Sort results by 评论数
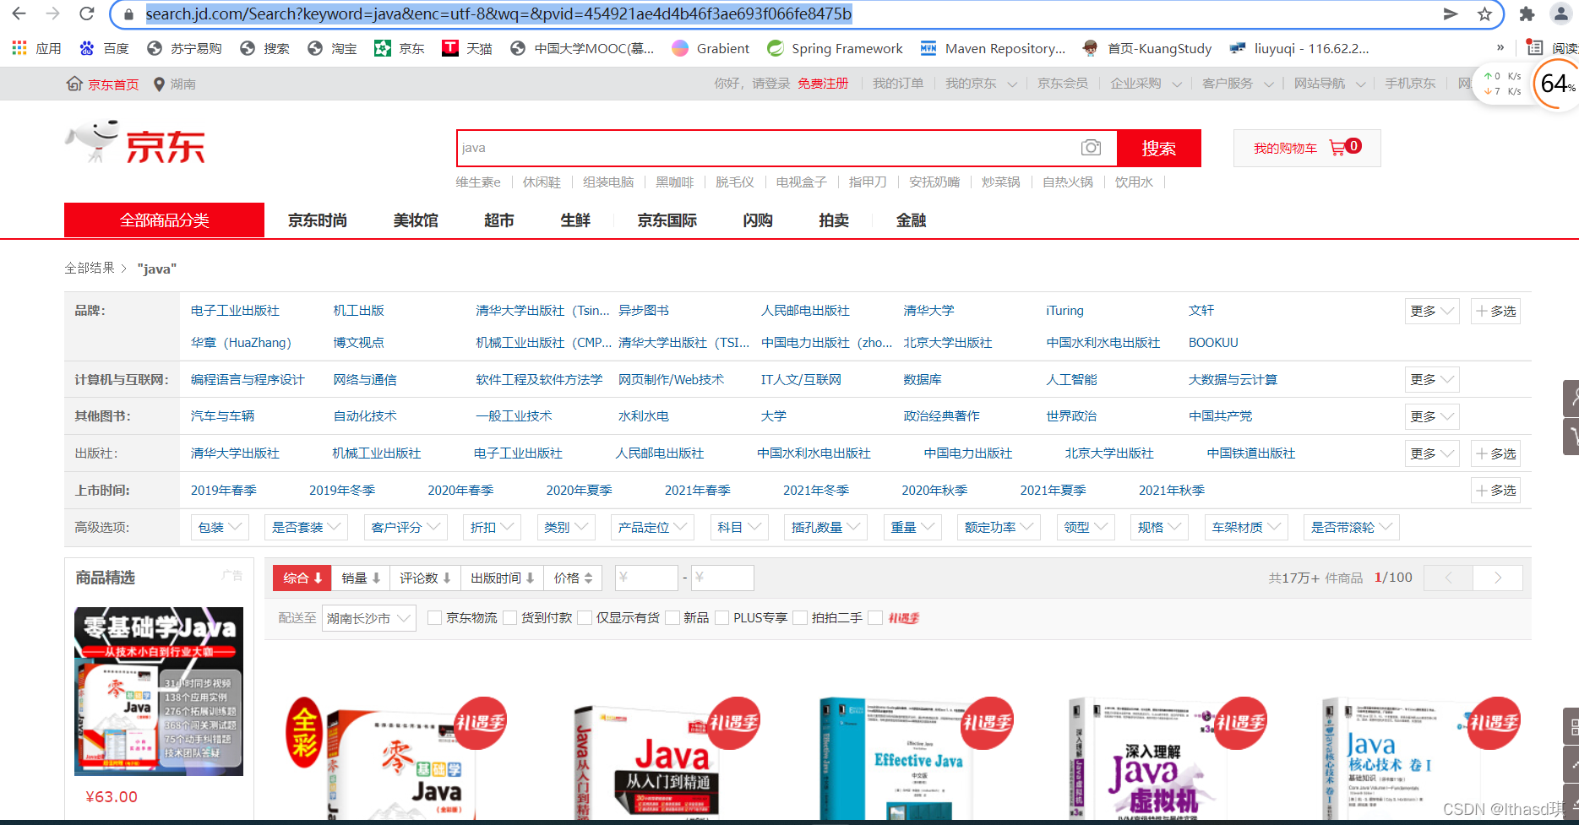1579x825 pixels. [x=425, y=578]
